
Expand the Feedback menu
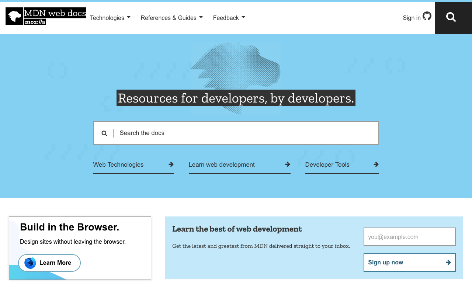click(x=229, y=18)
